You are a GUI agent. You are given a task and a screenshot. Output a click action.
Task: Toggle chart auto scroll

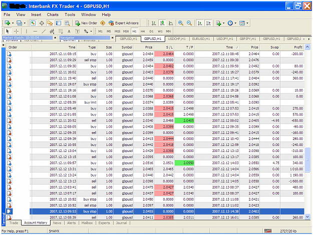coord(200,23)
